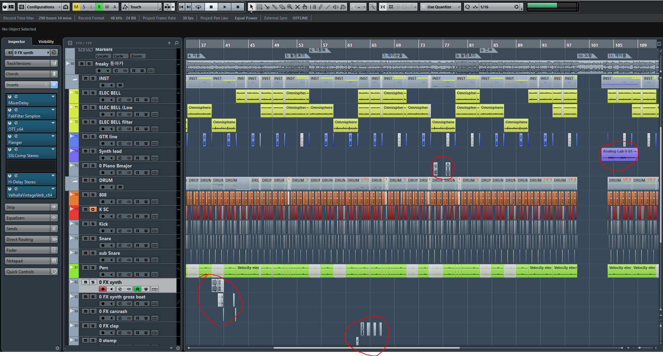Toggle global Mute state button M
The image size is (663, 356).
[76, 7]
